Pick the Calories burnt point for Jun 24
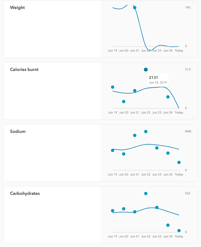This screenshot has height=247, width=201. coord(168,97)
